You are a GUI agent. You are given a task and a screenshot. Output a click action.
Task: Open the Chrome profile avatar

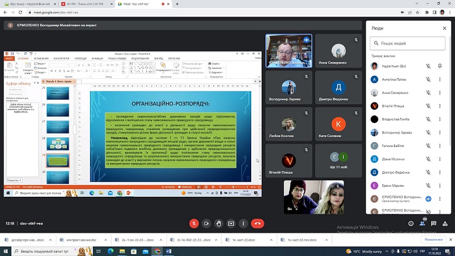[442, 12]
